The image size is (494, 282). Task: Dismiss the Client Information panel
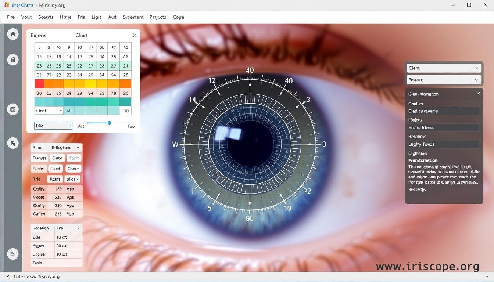(478, 94)
